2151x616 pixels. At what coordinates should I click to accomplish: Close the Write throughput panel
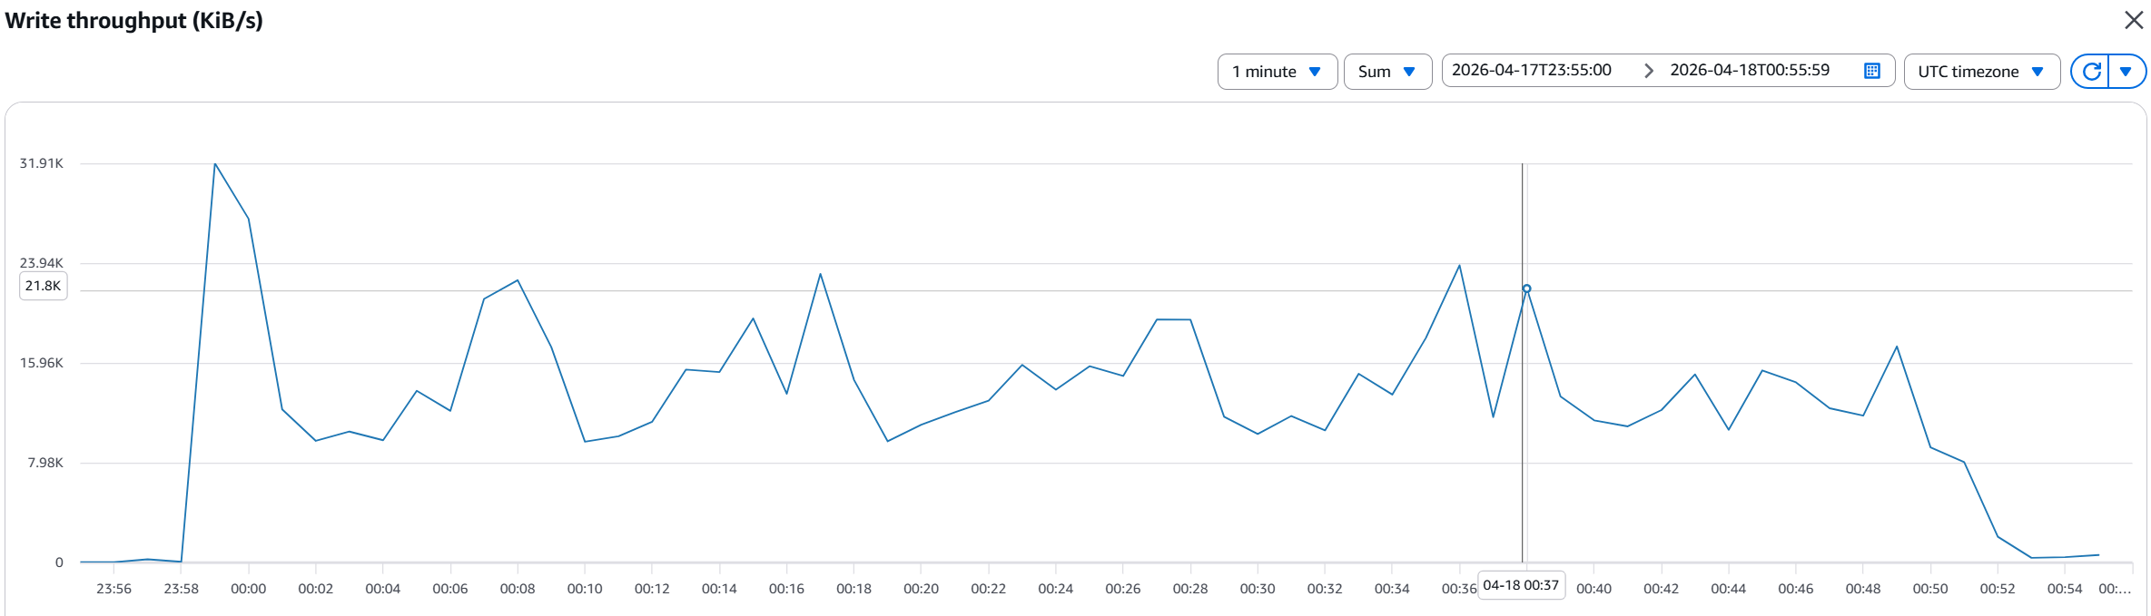click(x=2134, y=20)
